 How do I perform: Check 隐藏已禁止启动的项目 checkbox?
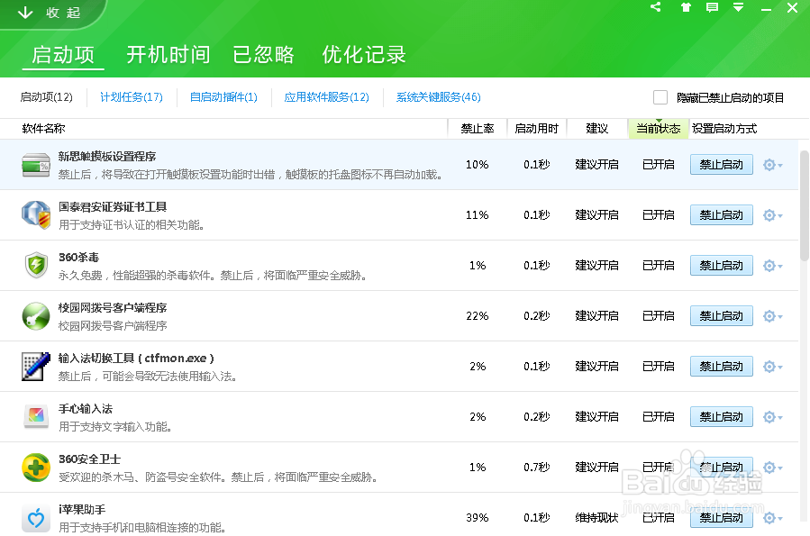click(660, 97)
